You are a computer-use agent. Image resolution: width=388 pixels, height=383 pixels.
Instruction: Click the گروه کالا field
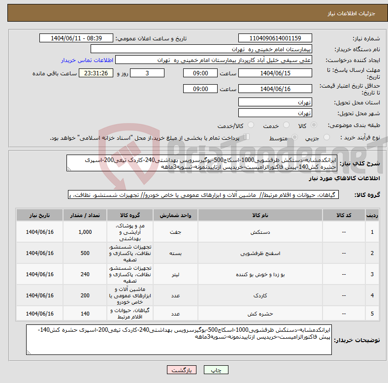click(x=203, y=194)
